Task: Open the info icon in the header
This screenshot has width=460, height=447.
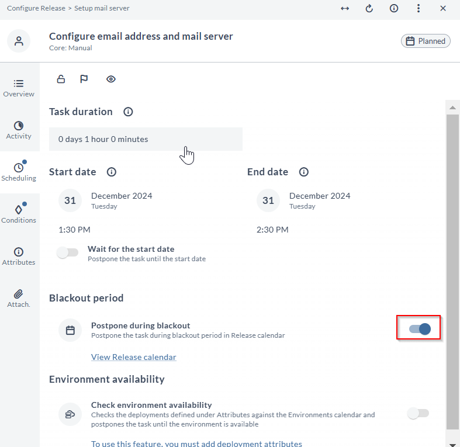Action: (394, 8)
